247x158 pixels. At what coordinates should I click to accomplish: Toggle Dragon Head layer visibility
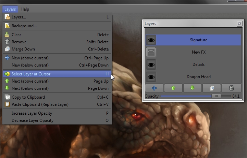tap(151, 77)
